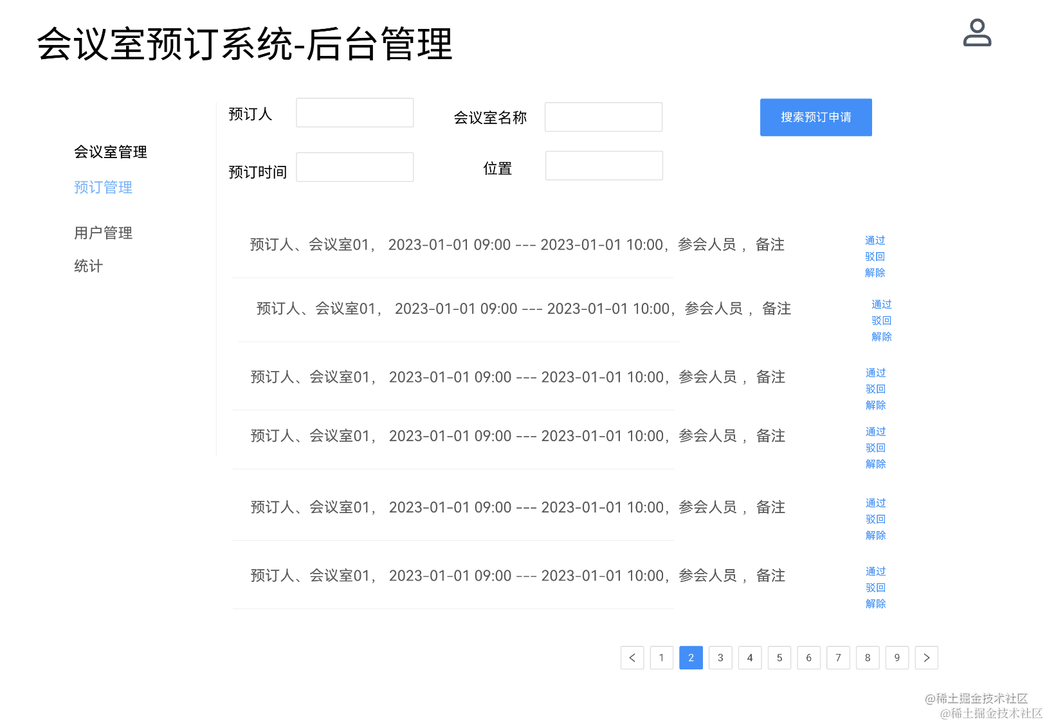Go to page 1 in pagination

pyautogui.click(x=662, y=658)
